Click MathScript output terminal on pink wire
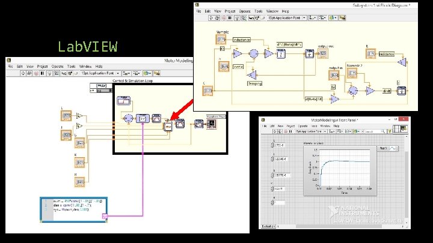 [105, 217]
